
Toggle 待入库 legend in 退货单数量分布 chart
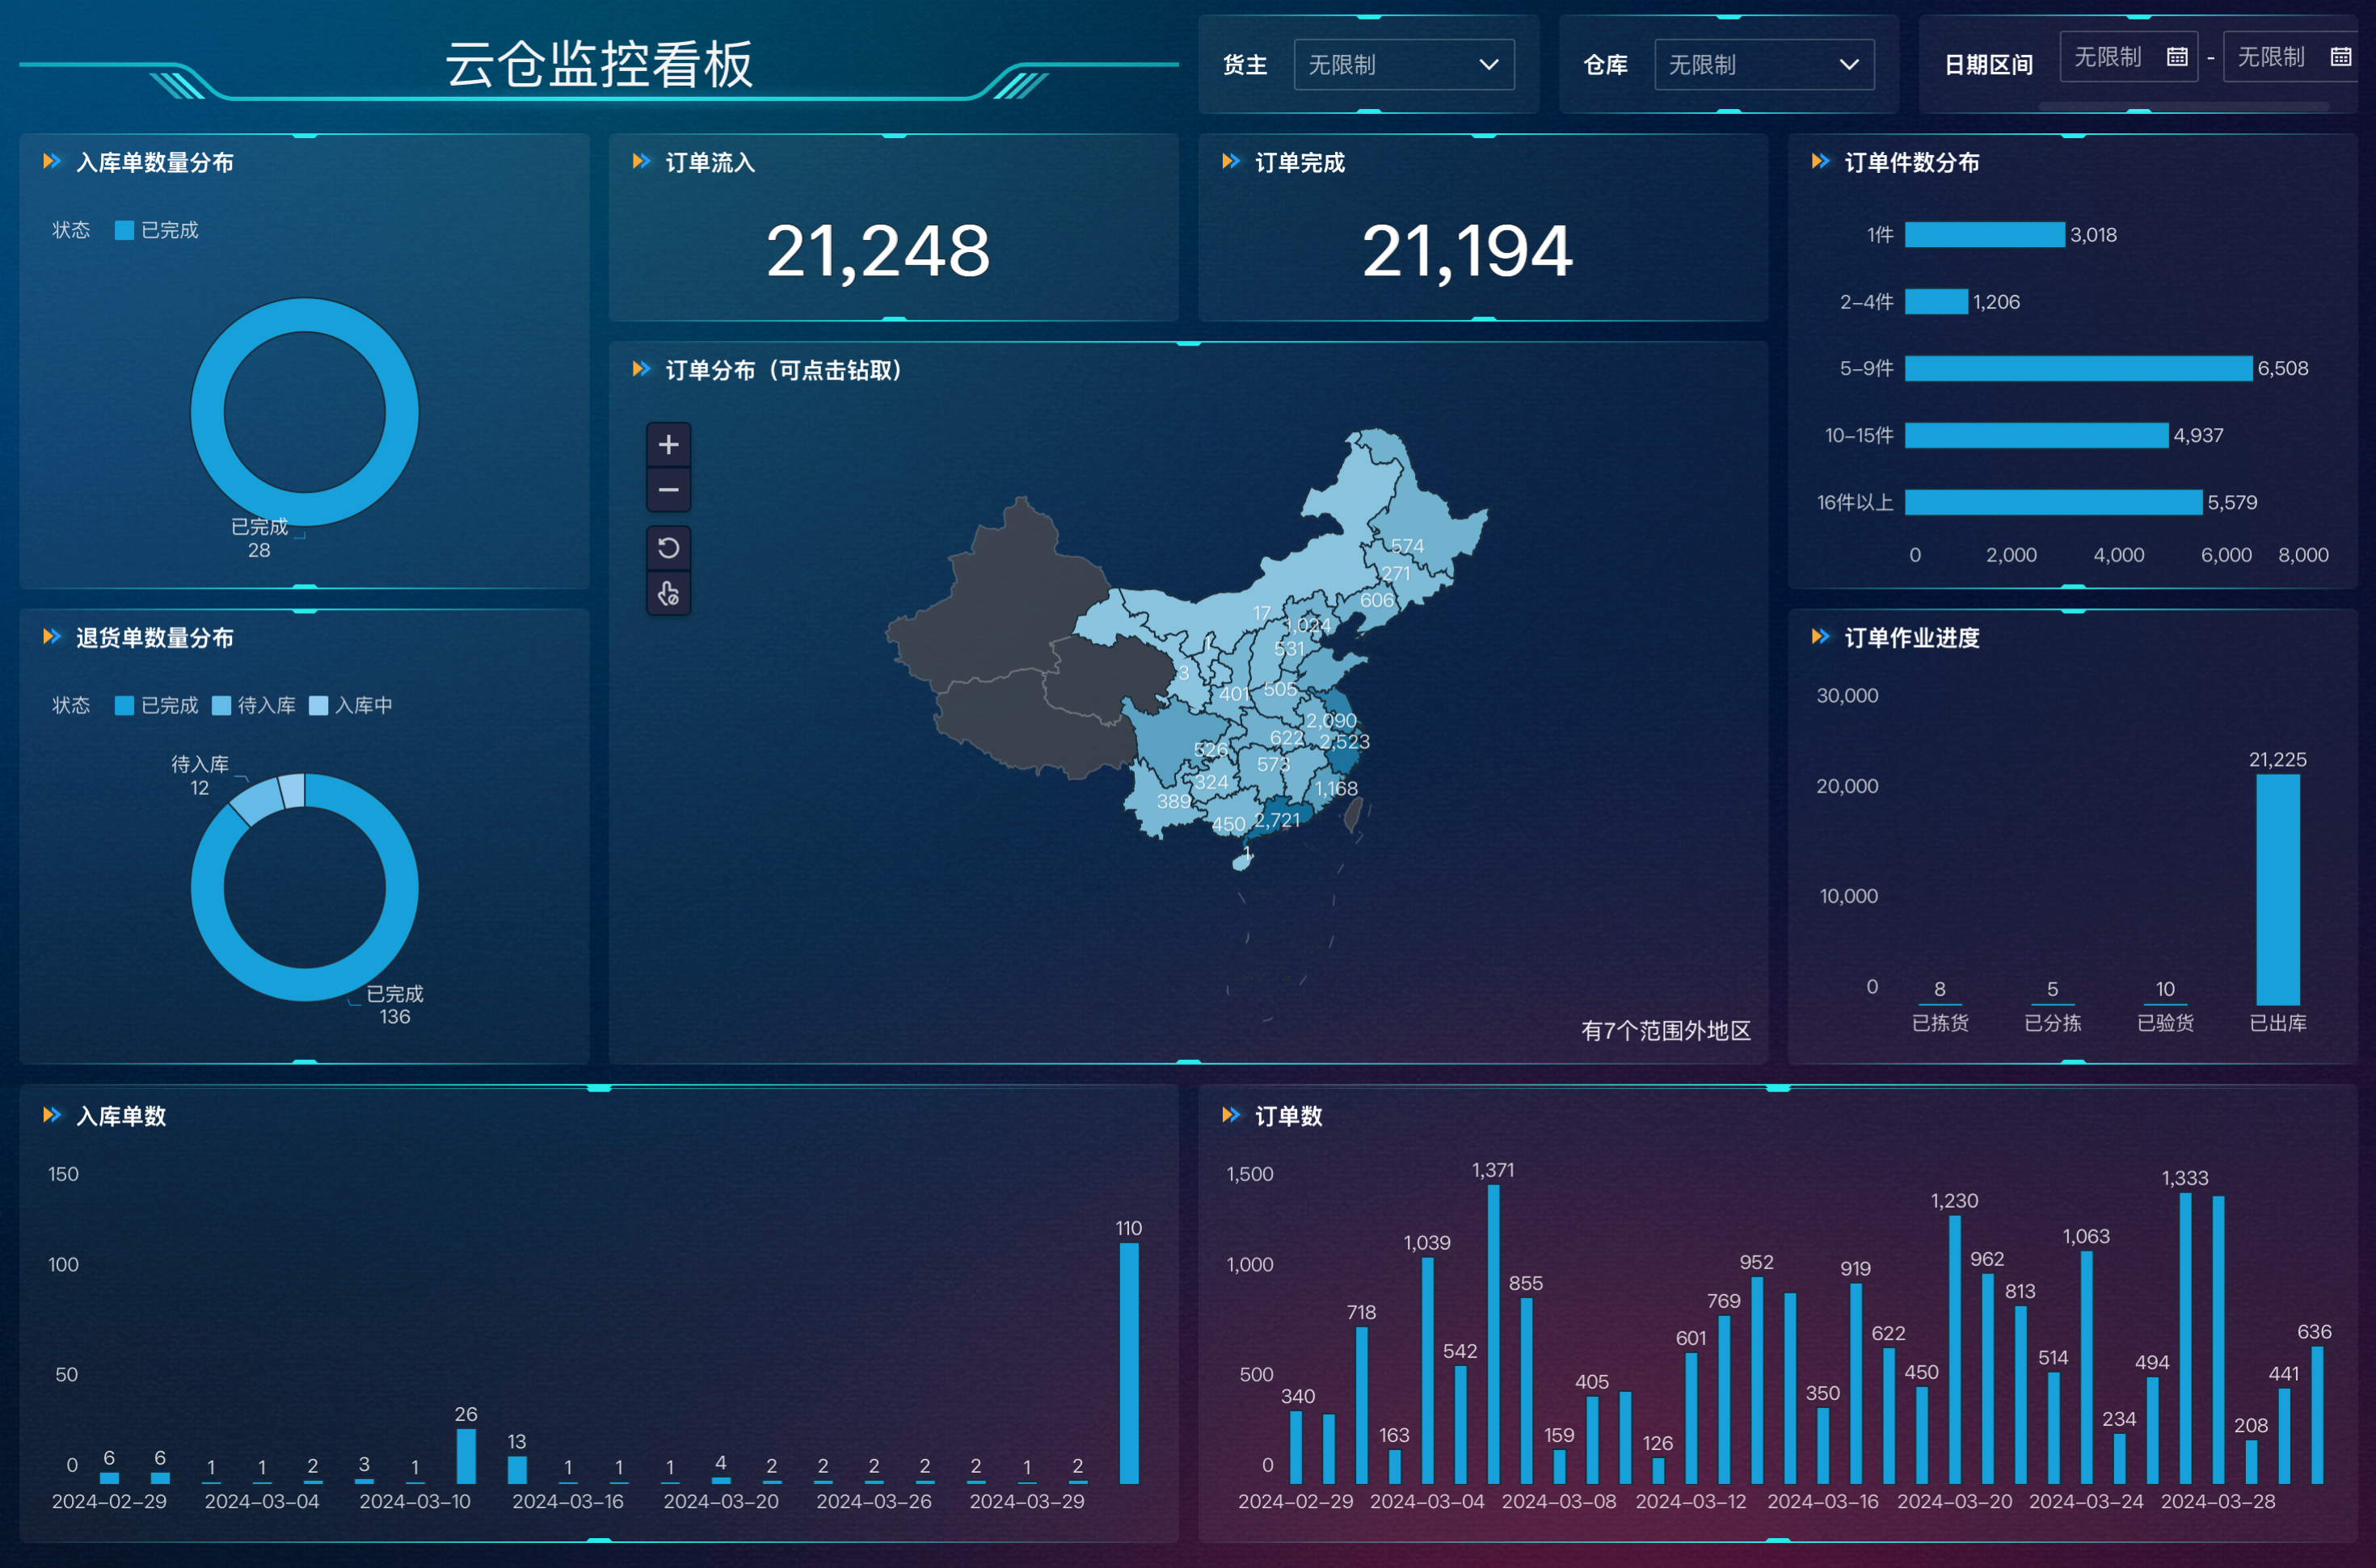pos(254,705)
